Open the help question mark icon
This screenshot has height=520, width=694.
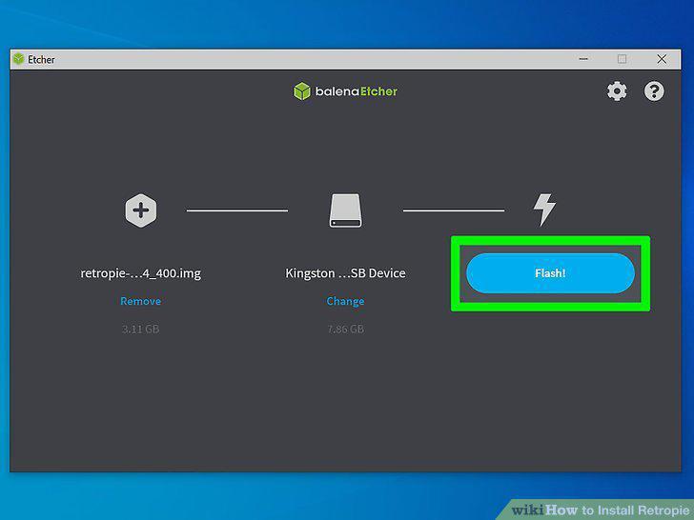[654, 91]
